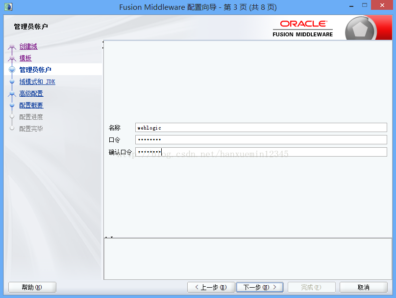Open the 高级配置 step link
The image size is (396, 298).
click(31, 93)
